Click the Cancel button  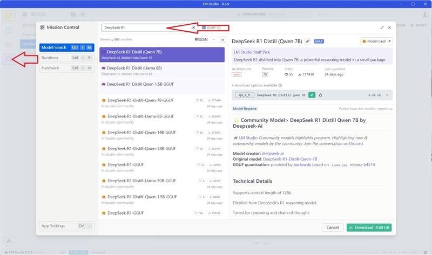coord(333,228)
